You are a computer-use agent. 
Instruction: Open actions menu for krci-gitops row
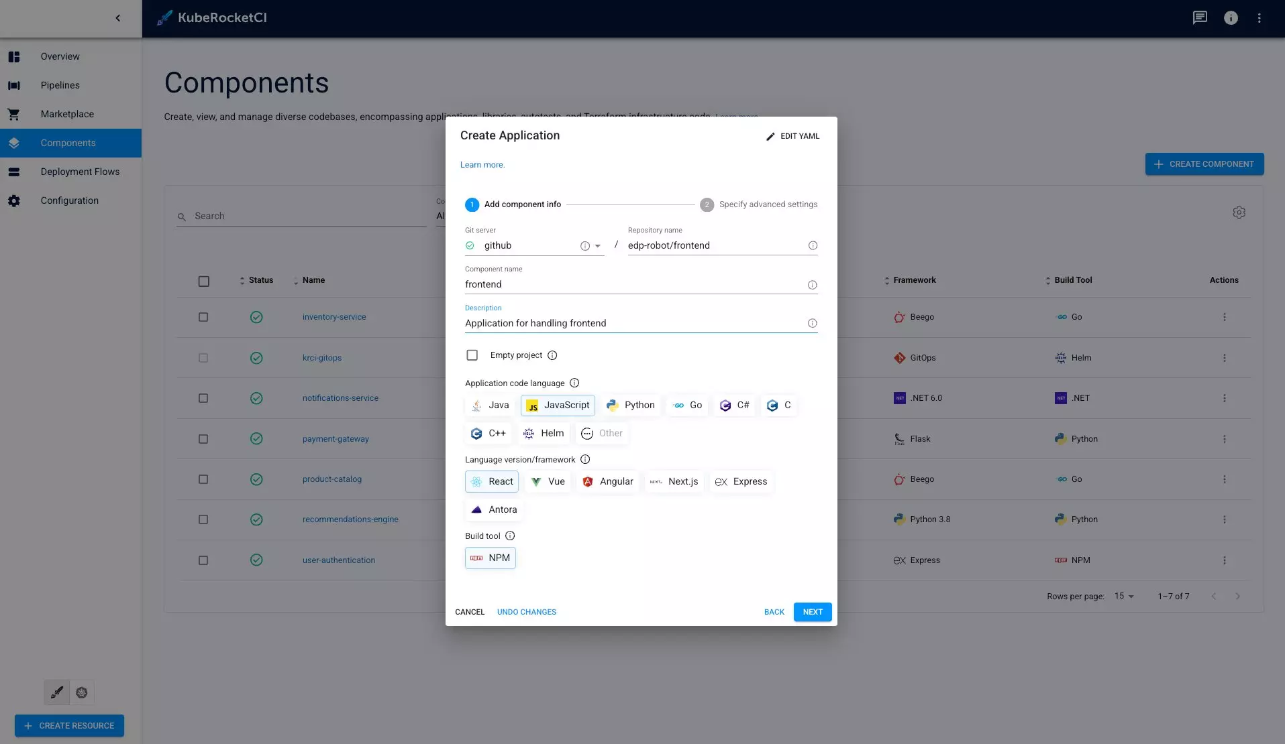click(1225, 358)
